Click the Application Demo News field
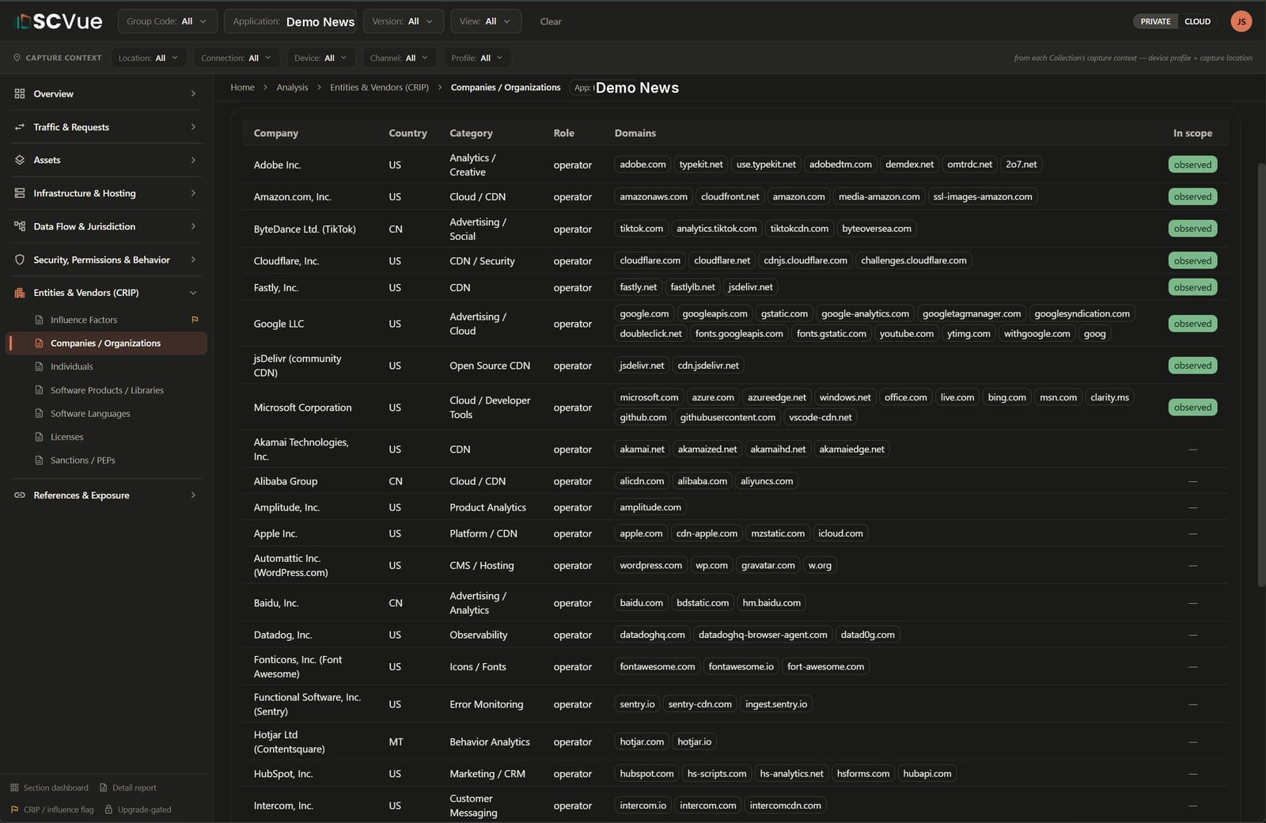 coord(290,21)
